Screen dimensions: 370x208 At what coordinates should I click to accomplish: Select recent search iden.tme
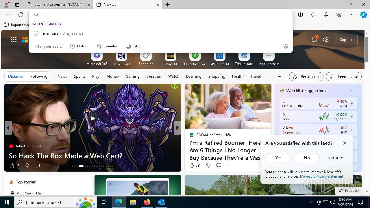(161, 33)
